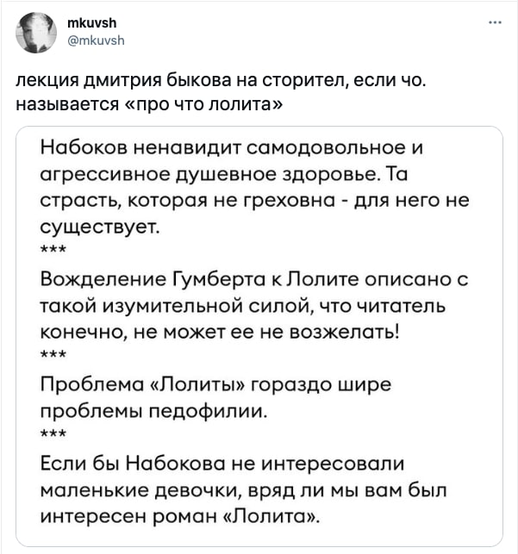Click the paragraph beginning «Вожделение Гумберта к Лолите»

point(253,305)
